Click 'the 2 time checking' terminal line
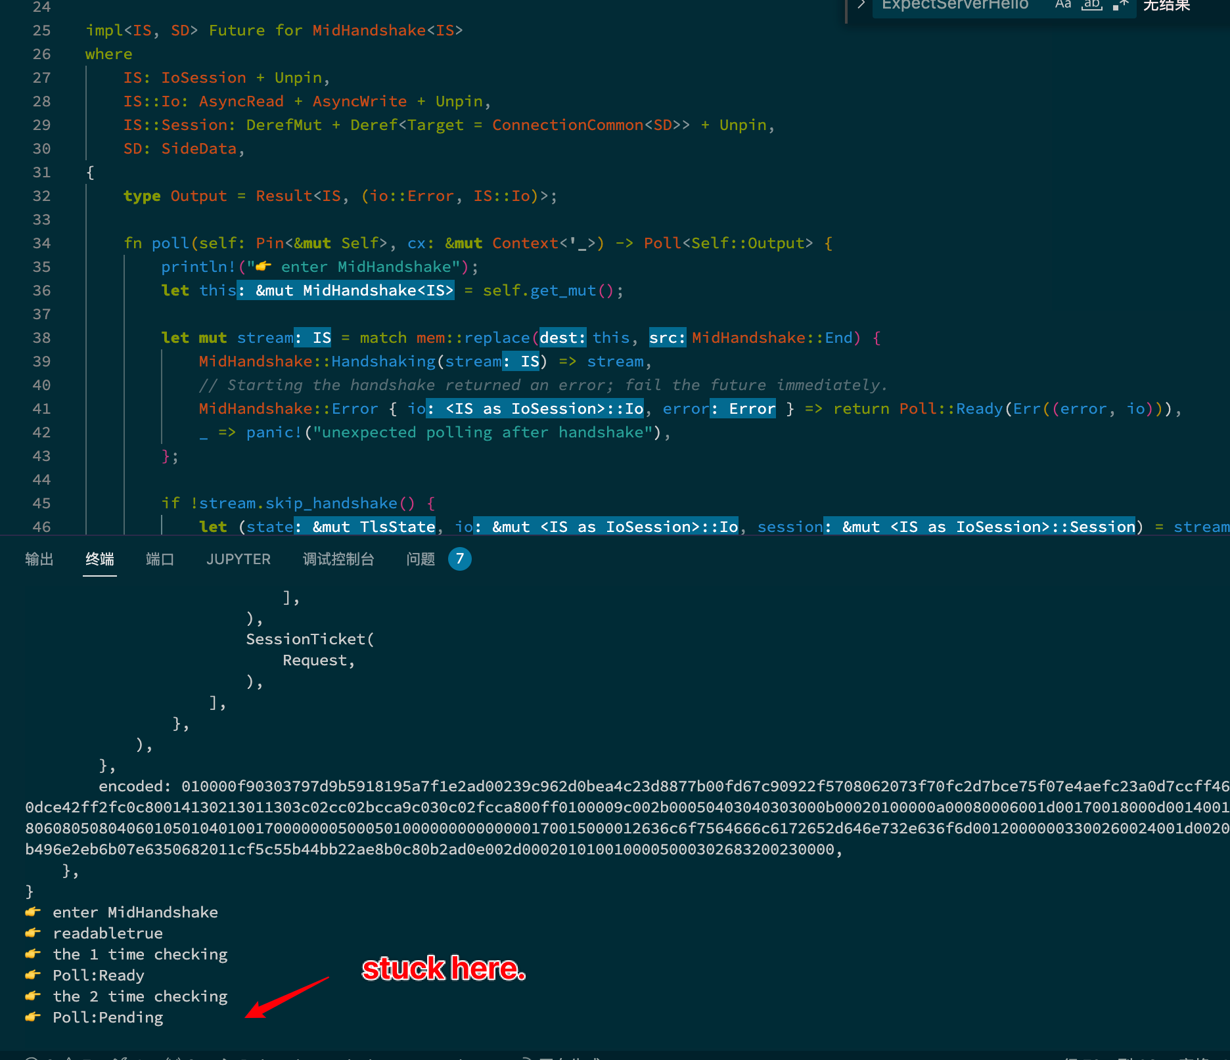This screenshot has height=1060, width=1230. (x=140, y=996)
